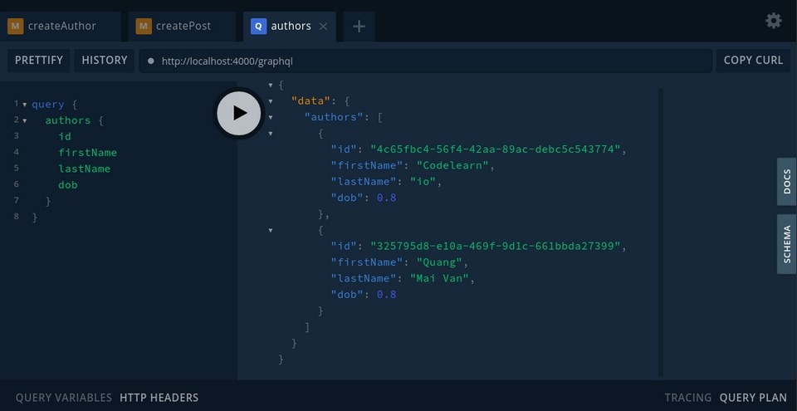Screen dimensions: 797x411
Task: Collapse the query block on line 1
Action: pyautogui.click(x=24, y=105)
